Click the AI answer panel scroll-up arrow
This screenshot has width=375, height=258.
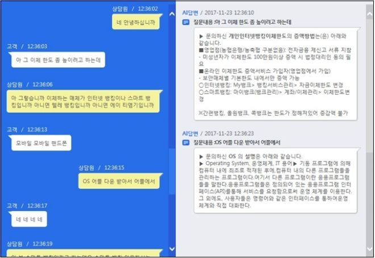click(369, 14)
